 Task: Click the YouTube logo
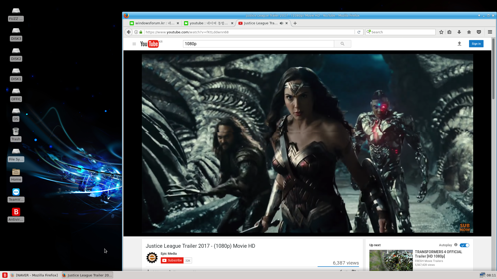[149, 44]
